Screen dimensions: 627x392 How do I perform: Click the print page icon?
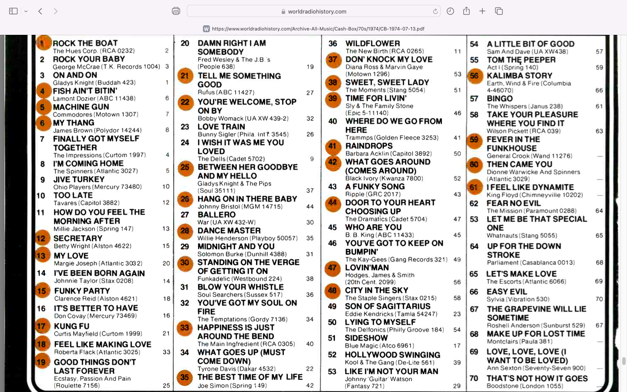[176, 11]
